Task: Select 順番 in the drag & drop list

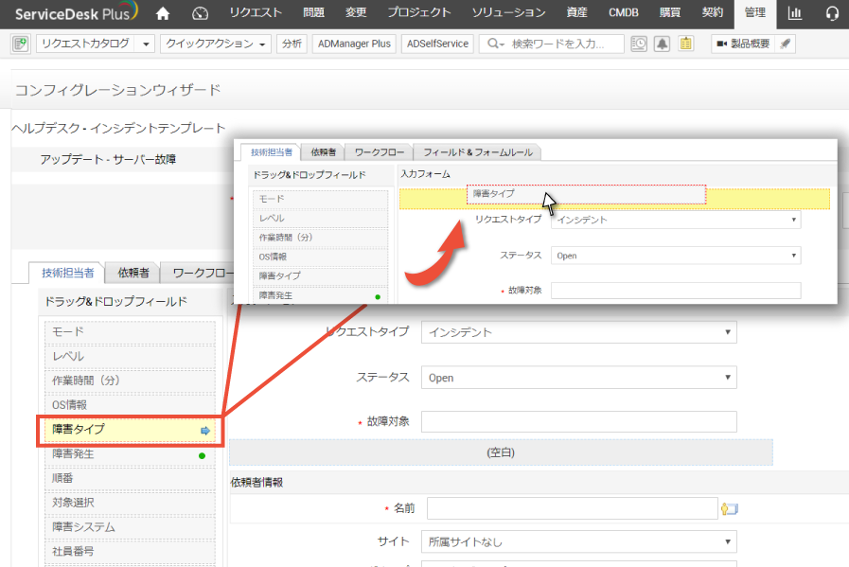Action: tap(130, 478)
